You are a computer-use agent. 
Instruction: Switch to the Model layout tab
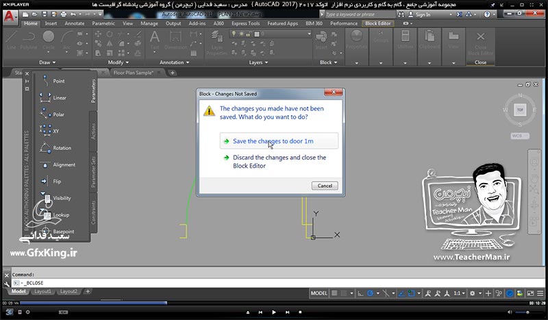pyautogui.click(x=18, y=291)
